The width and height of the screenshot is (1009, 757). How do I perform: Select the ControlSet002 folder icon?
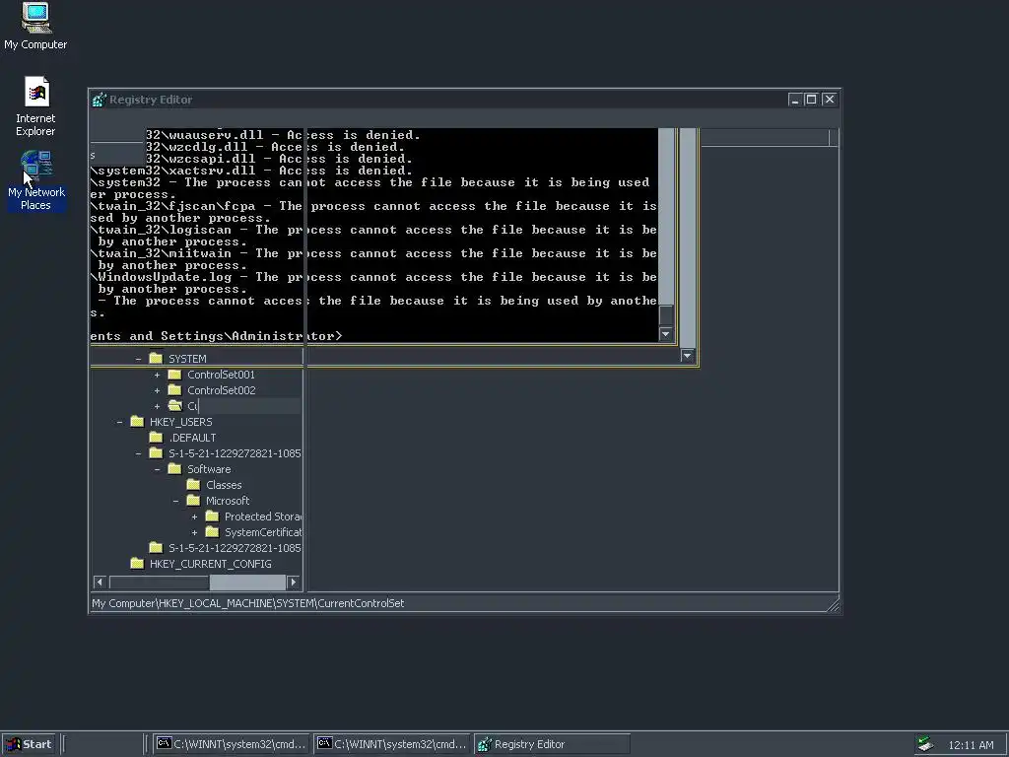(174, 390)
